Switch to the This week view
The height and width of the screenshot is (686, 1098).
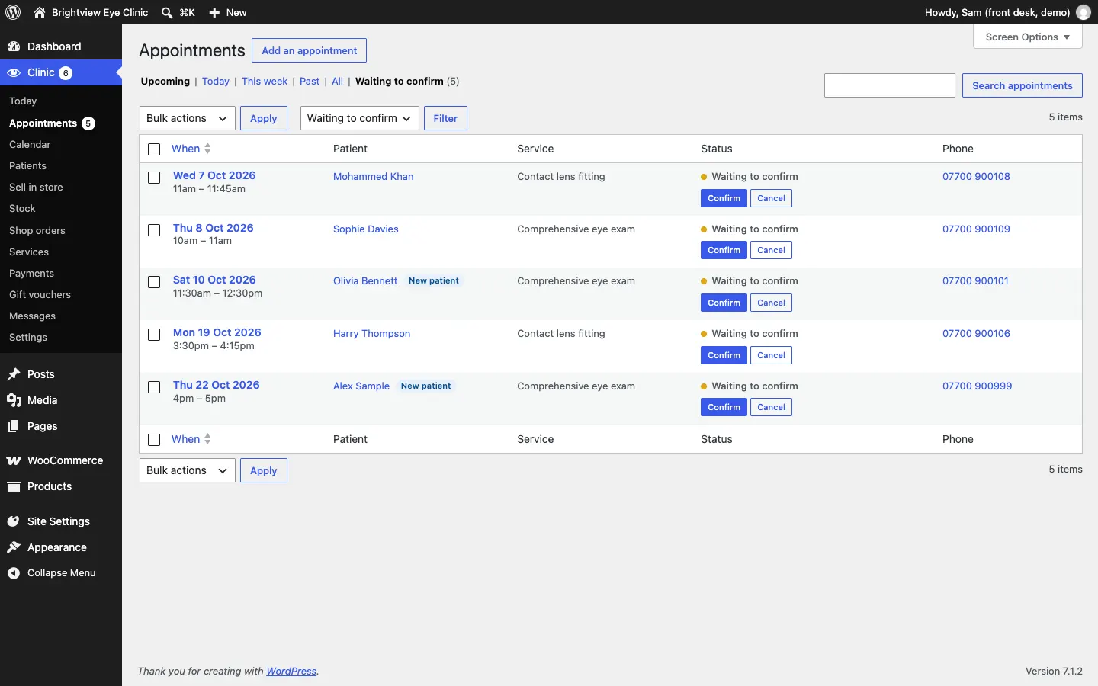265,82
